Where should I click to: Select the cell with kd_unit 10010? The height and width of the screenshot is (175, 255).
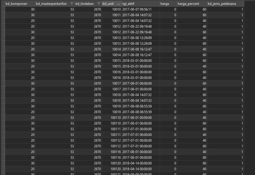[x=112, y=9]
